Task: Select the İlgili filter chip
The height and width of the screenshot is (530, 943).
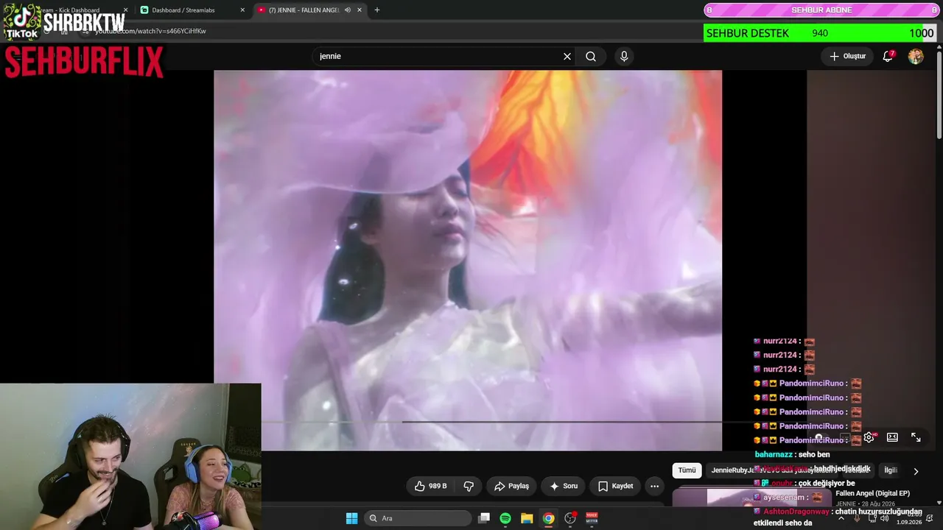Action: point(891,470)
